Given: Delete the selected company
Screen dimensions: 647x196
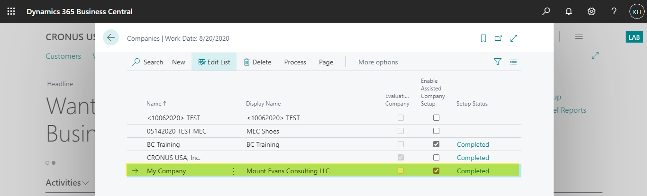Looking at the screenshot, I should [x=257, y=62].
